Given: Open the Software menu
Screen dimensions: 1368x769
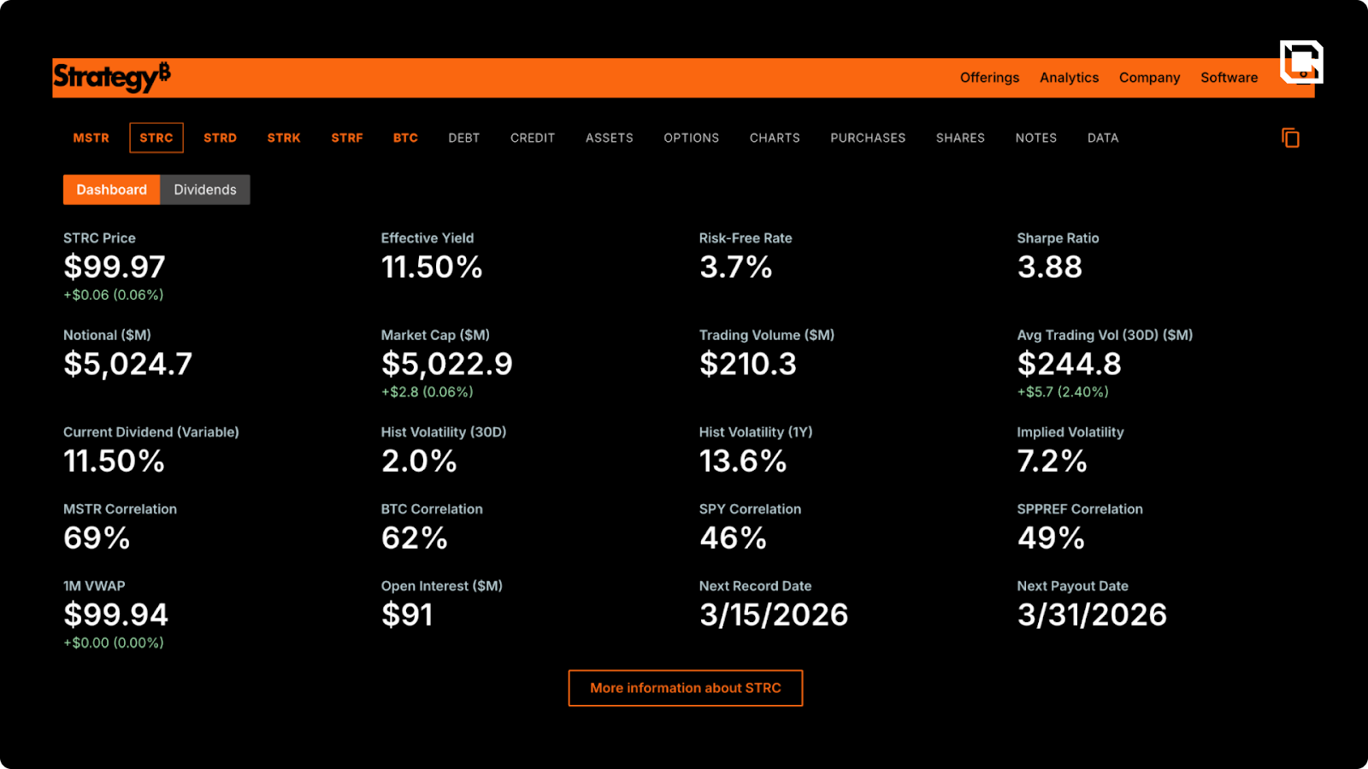Looking at the screenshot, I should 1229,78.
